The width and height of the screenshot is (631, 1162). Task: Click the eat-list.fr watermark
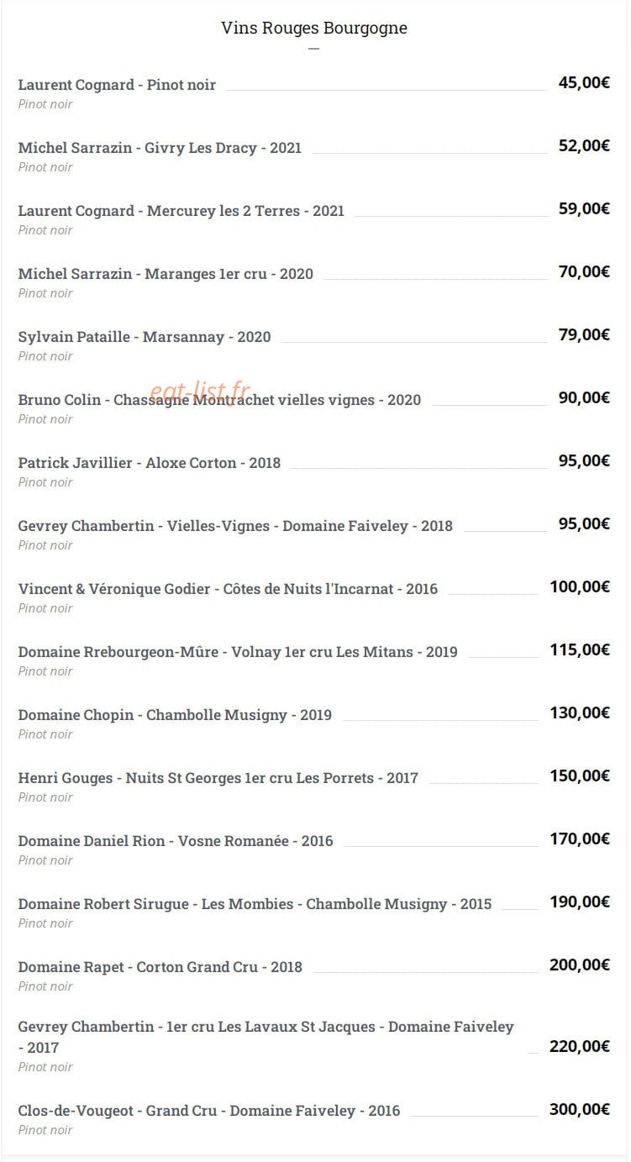tap(200, 392)
